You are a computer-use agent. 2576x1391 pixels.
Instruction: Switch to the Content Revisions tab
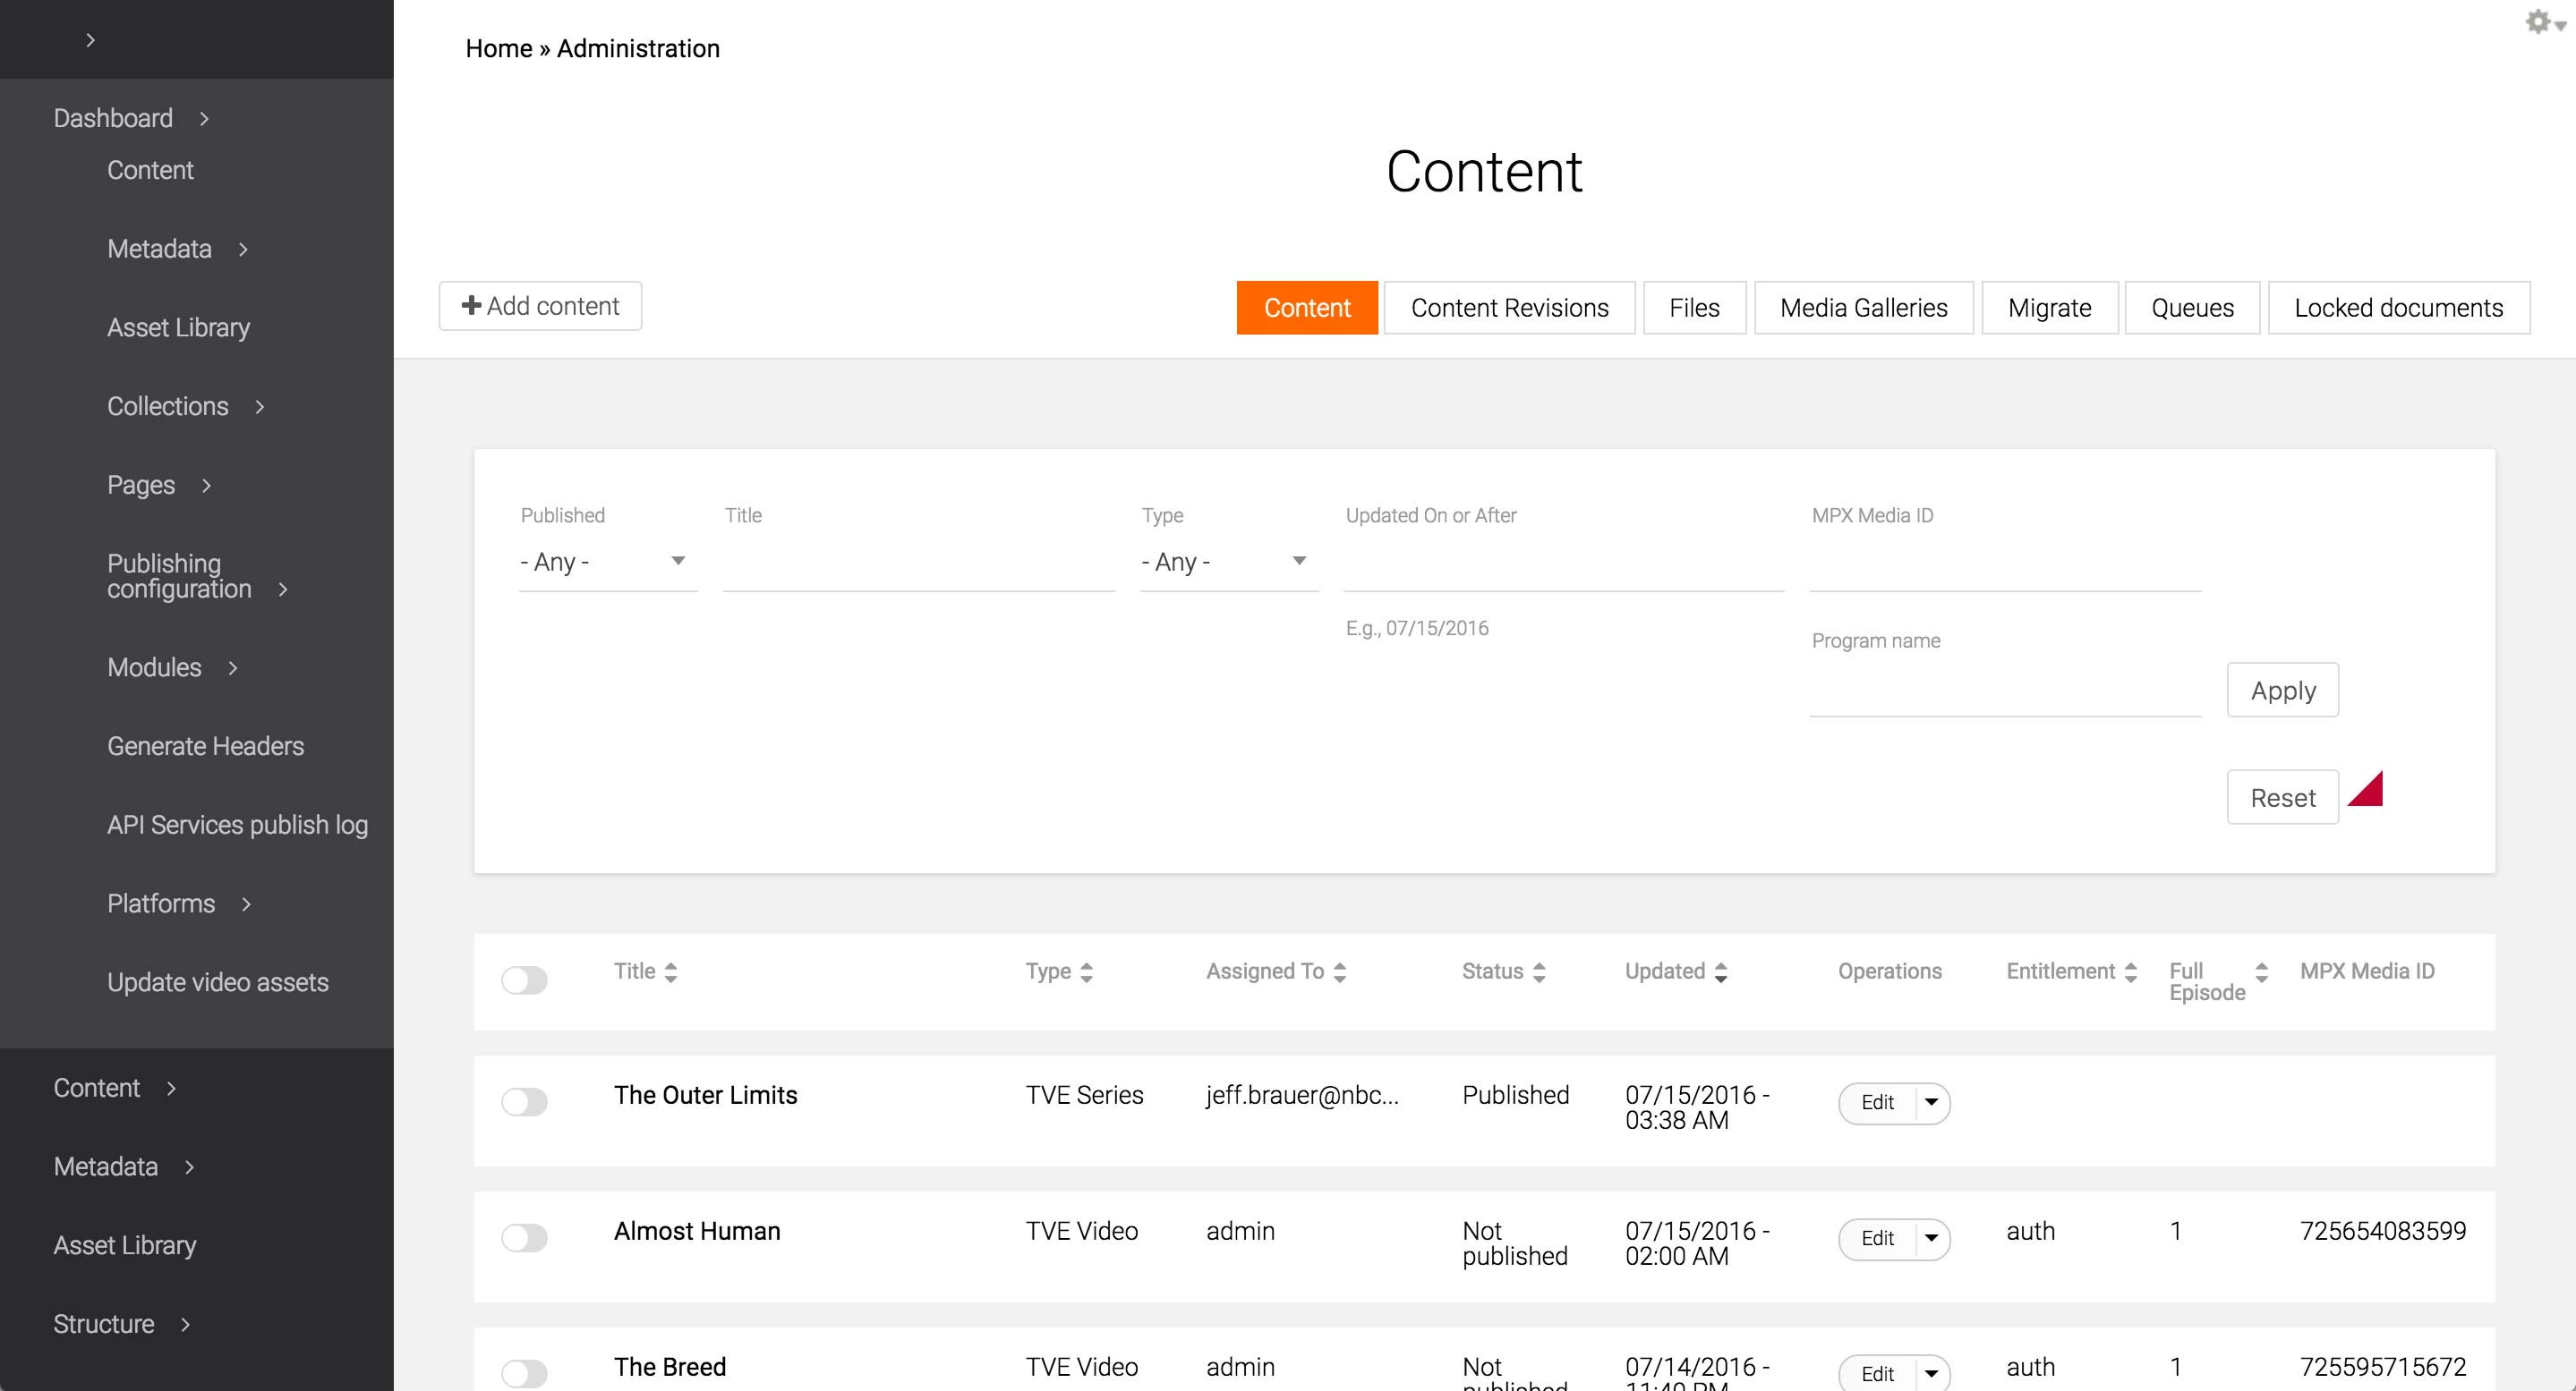click(x=1509, y=308)
